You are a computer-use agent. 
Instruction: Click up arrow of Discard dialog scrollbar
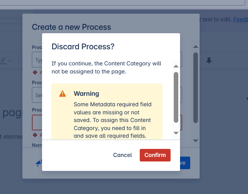pos(176,66)
